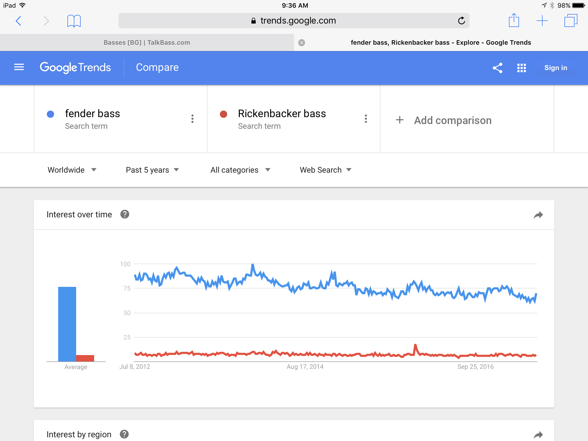Screen dimensions: 588x441
Task: Click the 50 y-axis value
Action: [127, 313]
